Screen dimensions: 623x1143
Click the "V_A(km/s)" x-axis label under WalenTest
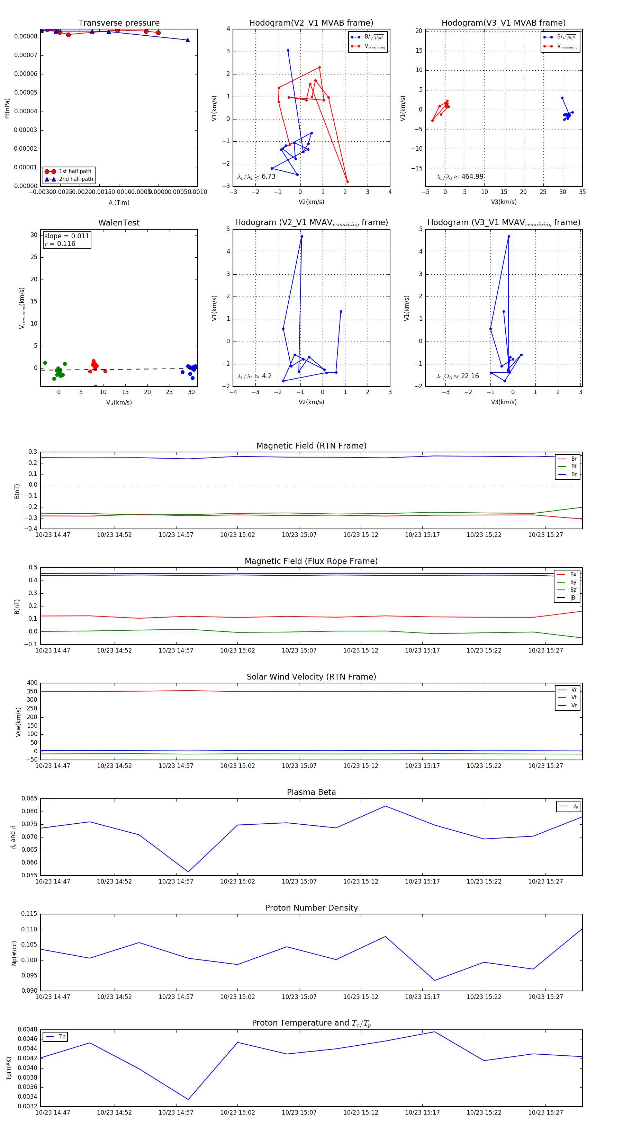(x=119, y=402)
